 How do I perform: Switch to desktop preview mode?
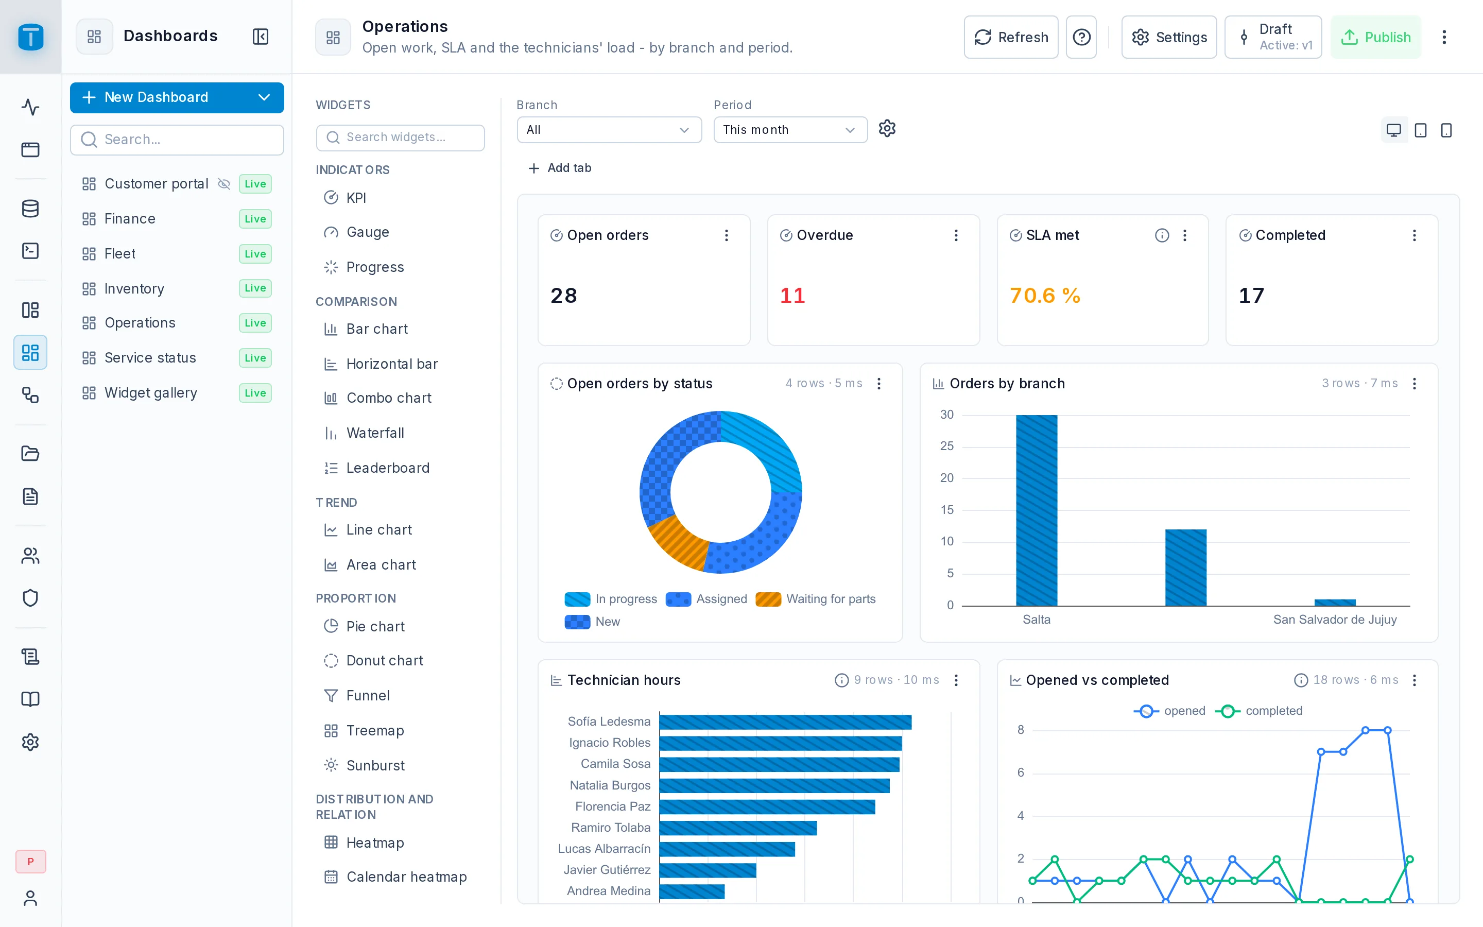1393,130
